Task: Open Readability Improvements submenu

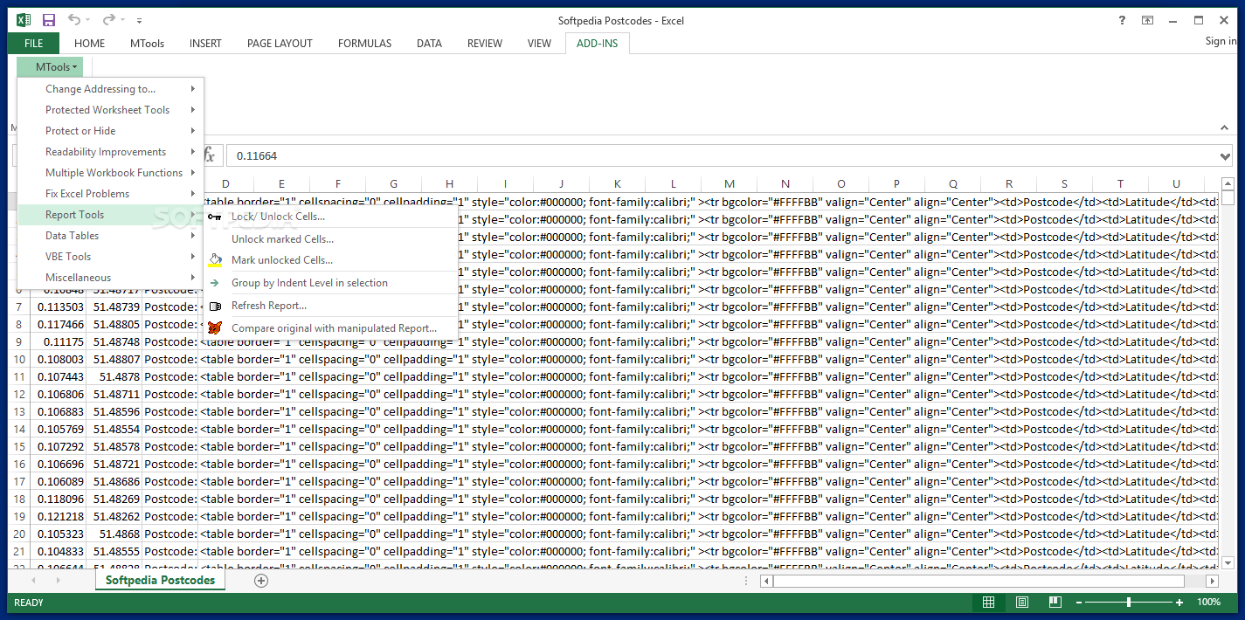Action: tap(110, 151)
